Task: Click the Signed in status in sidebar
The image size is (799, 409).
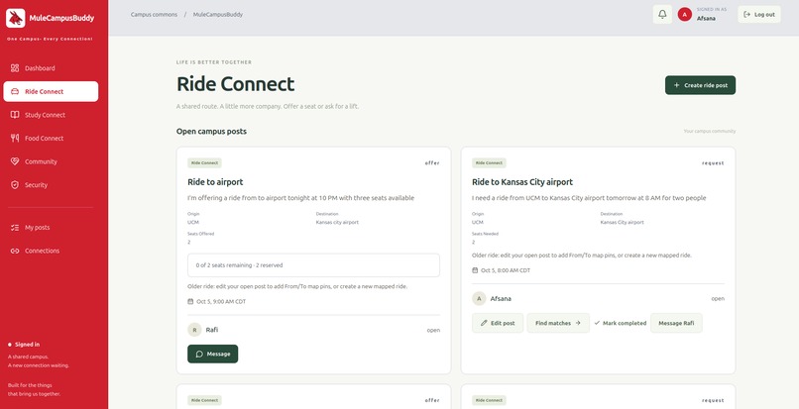Action: (24, 345)
